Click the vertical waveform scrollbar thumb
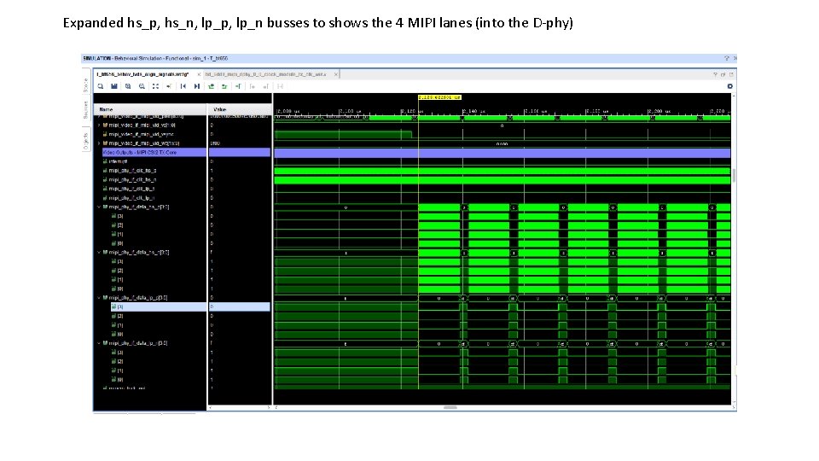 734,176
